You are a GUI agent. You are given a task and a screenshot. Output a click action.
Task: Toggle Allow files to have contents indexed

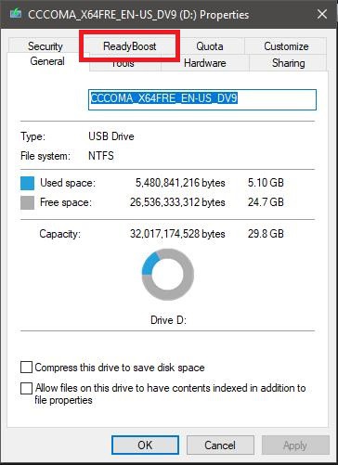tap(26, 388)
